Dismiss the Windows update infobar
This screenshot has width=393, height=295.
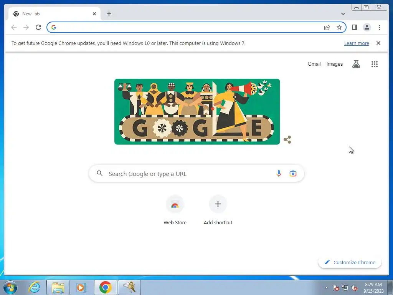tap(378, 43)
